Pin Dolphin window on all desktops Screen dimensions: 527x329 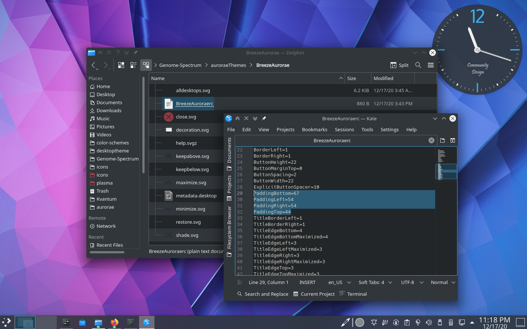pyautogui.click(x=135, y=53)
